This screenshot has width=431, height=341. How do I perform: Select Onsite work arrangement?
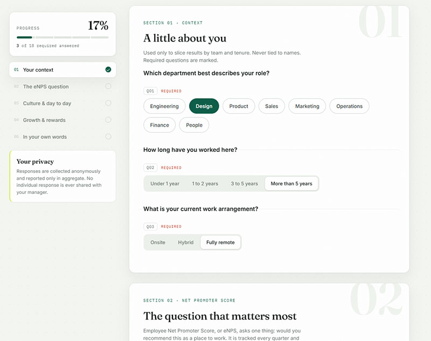(x=158, y=242)
